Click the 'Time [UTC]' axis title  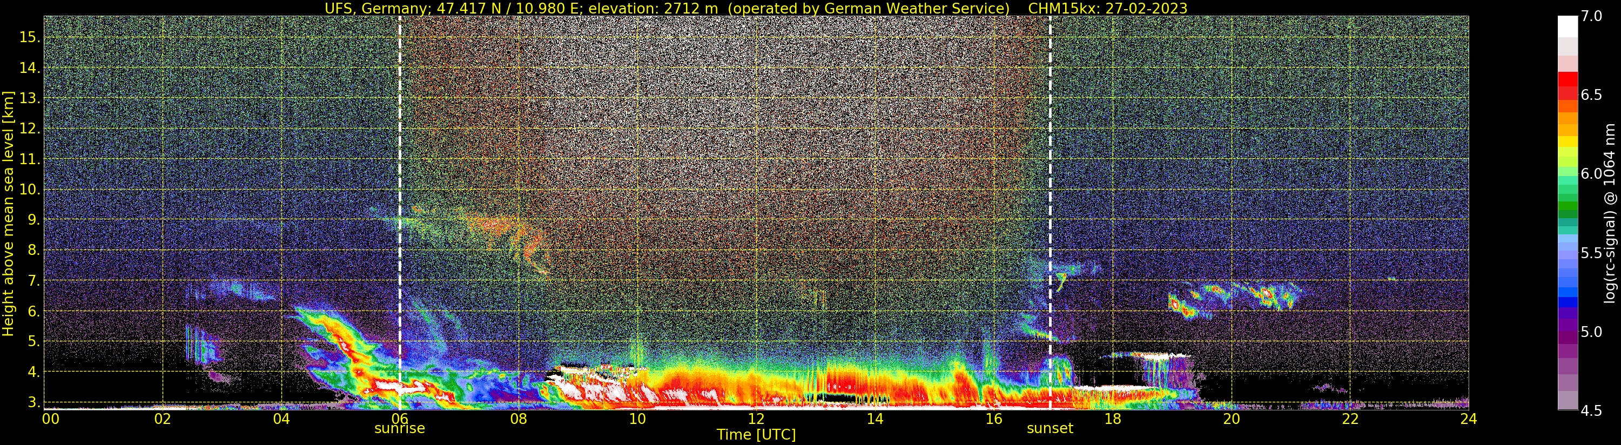(756, 435)
